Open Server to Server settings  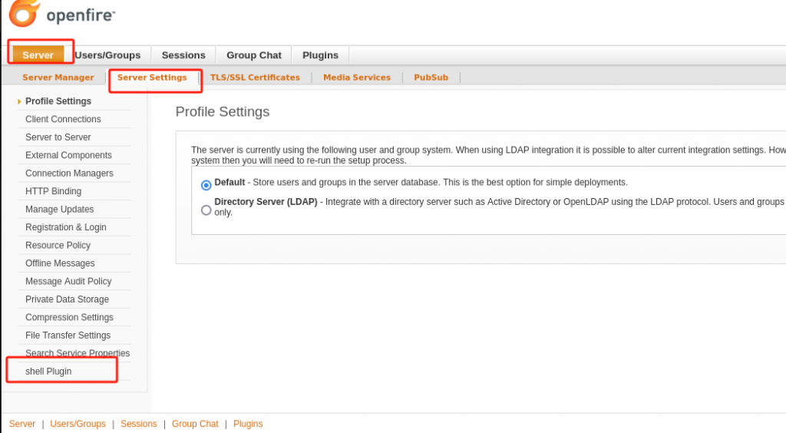(x=58, y=137)
